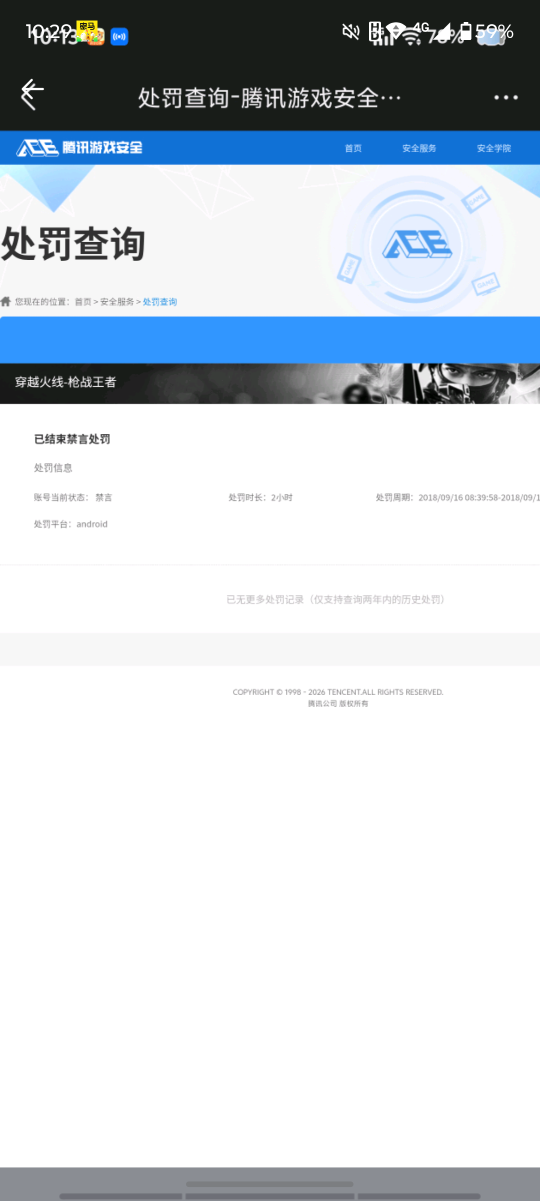The image size is (540, 1201).
Task: Select the 处罚时长: 2小时 text
Action: pos(260,497)
